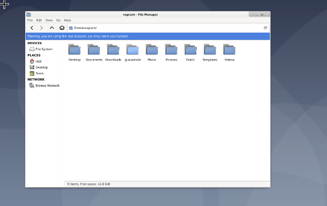Select the Desktop folder icon
This screenshot has height=206, width=327.
click(75, 49)
